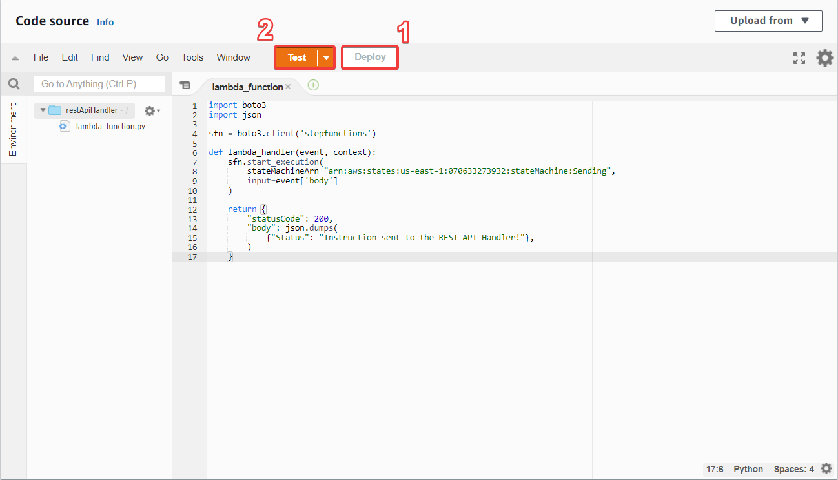
Task: Click line number 17 in the gutter
Action: [192, 257]
